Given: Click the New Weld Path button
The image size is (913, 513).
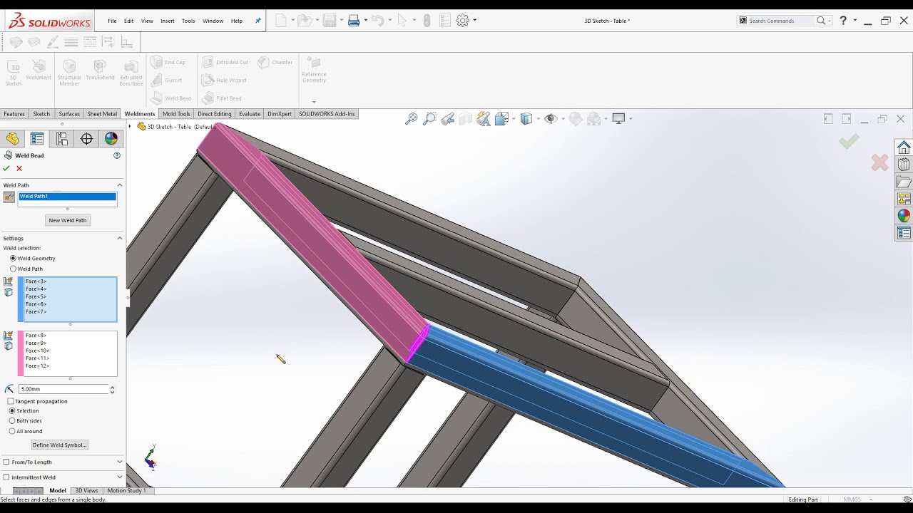Looking at the screenshot, I should (x=68, y=220).
